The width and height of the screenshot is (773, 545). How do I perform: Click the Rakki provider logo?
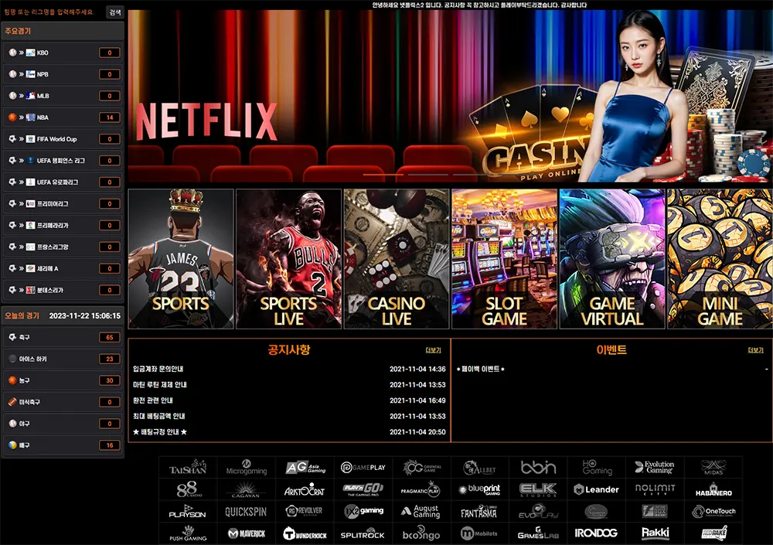(x=656, y=533)
